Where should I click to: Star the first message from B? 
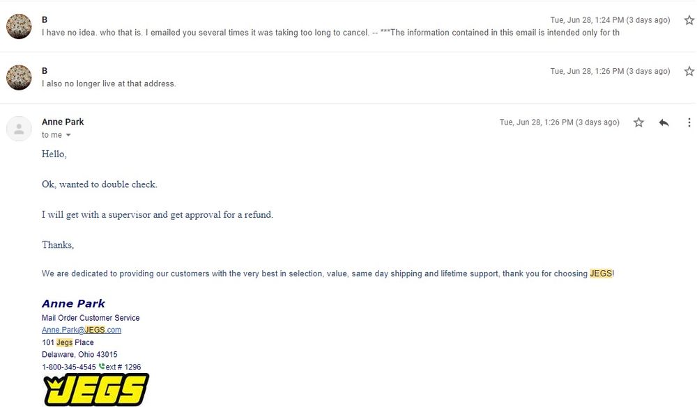click(x=689, y=20)
